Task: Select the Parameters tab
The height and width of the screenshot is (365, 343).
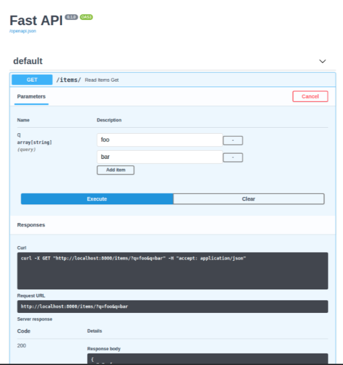Action: pyautogui.click(x=31, y=96)
